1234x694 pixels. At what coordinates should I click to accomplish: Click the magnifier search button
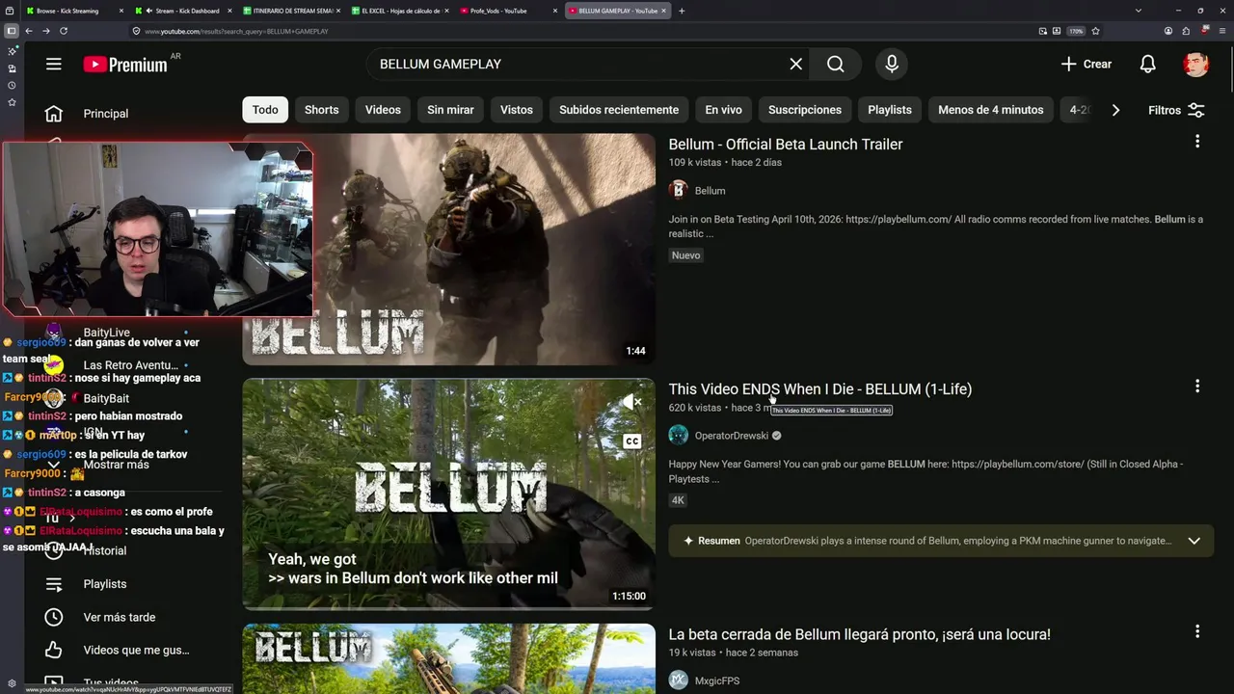pyautogui.click(x=836, y=64)
